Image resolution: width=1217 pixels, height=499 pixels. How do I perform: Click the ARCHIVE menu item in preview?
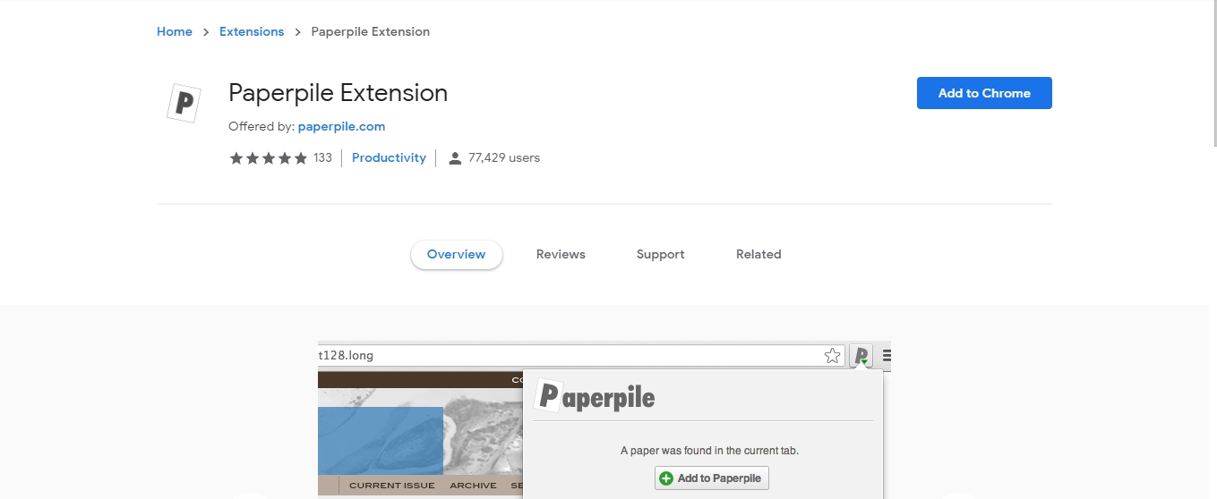(x=473, y=486)
